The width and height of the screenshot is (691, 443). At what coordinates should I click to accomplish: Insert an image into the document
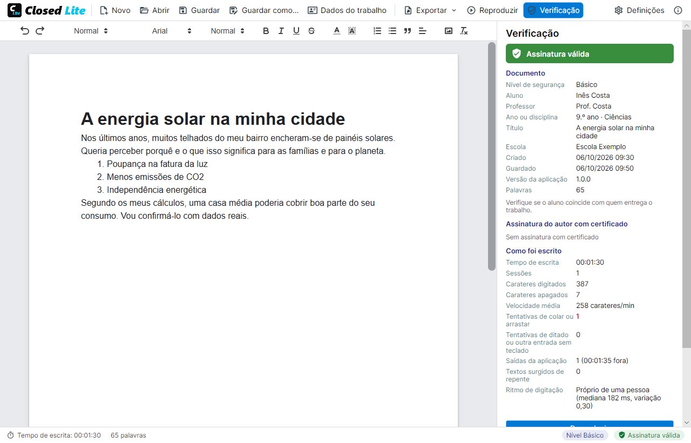tap(449, 31)
